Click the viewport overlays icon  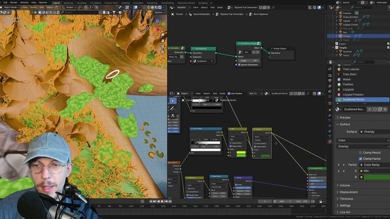(x=135, y=7)
